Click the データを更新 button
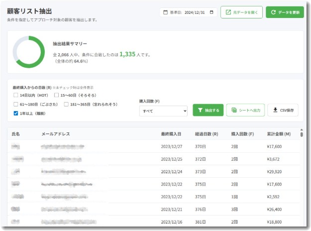 click(x=285, y=12)
